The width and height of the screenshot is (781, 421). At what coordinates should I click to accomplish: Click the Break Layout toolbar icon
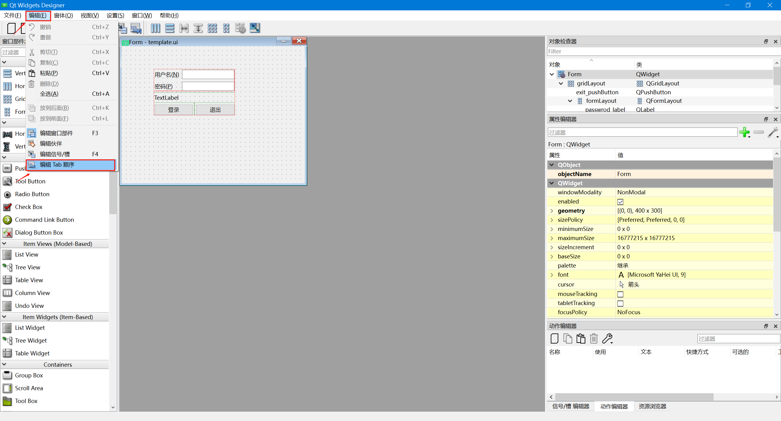click(x=240, y=28)
